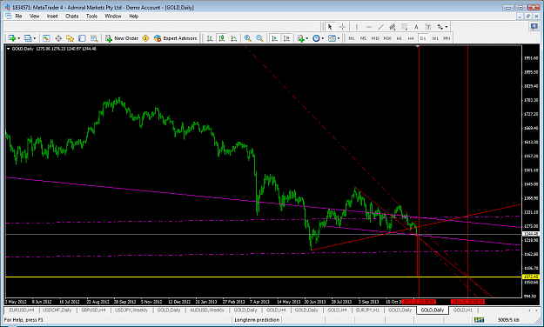Open the Help menu
The height and width of the screenshot is (327, 544).
(x=133, y=16)
